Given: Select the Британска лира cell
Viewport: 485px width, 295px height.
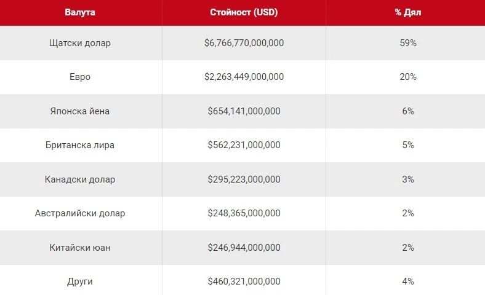Looking at the screenshot, I should tap(80, 145).
